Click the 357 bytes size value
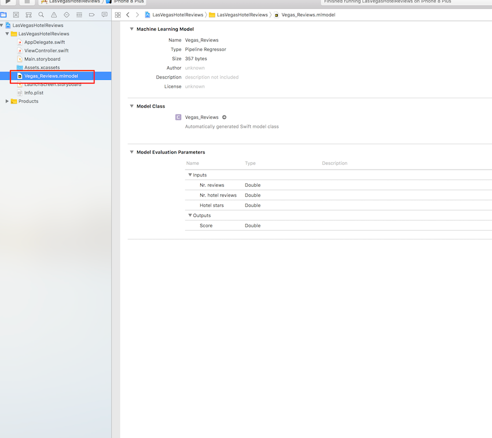 coord(196,58)
